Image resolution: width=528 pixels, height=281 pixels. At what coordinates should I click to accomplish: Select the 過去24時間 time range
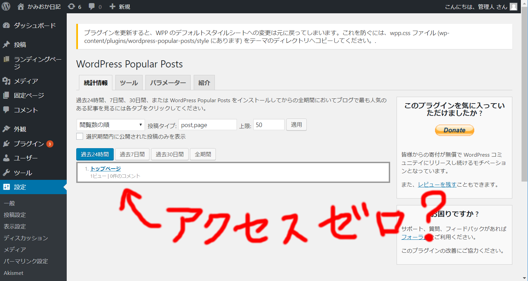[95, 154]
